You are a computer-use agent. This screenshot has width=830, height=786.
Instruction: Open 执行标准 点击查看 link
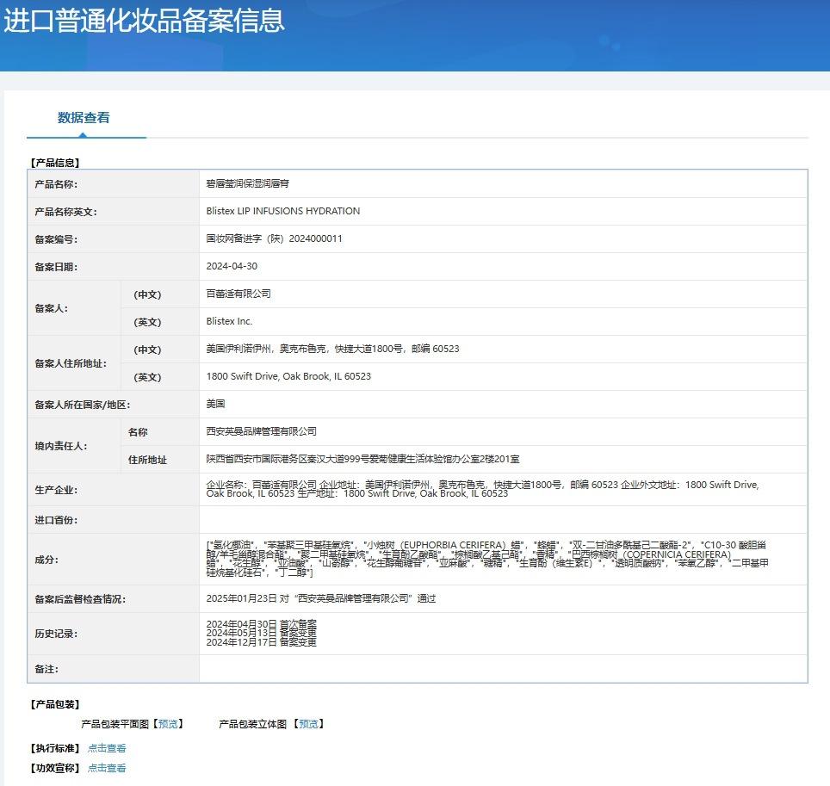107,748
